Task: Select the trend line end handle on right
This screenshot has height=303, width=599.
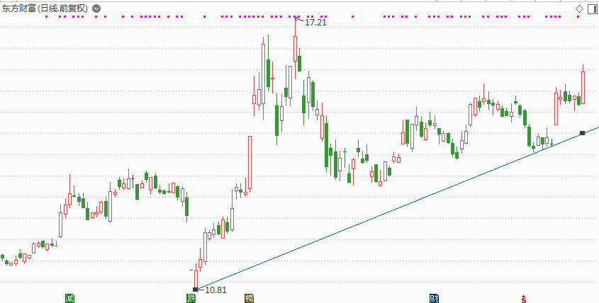Action: (x=582, y=133)
